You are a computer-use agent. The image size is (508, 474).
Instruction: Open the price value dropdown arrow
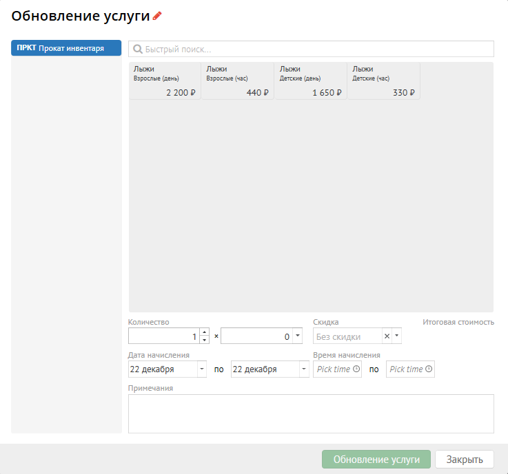click(297, 336)
